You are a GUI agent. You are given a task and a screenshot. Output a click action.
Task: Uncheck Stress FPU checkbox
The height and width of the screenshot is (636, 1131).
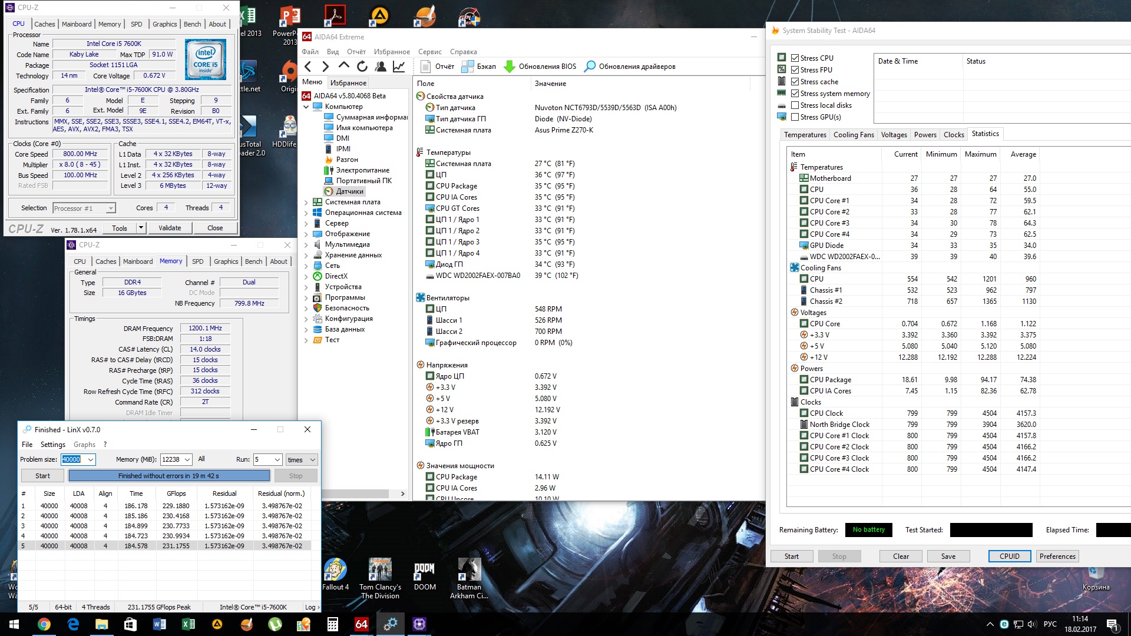click(795, 69)
